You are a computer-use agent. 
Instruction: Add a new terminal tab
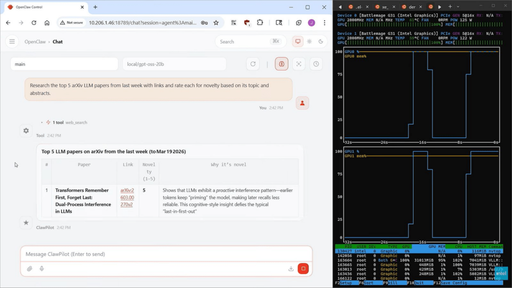point(450,6)
